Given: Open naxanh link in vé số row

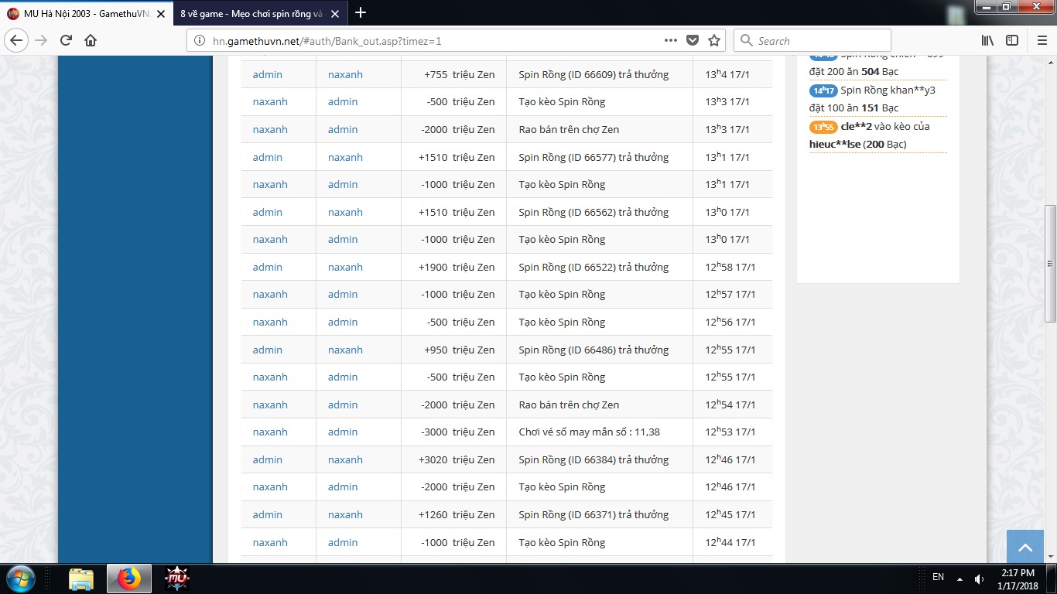Looking at the screenshot, I should (x=270, y=432).
